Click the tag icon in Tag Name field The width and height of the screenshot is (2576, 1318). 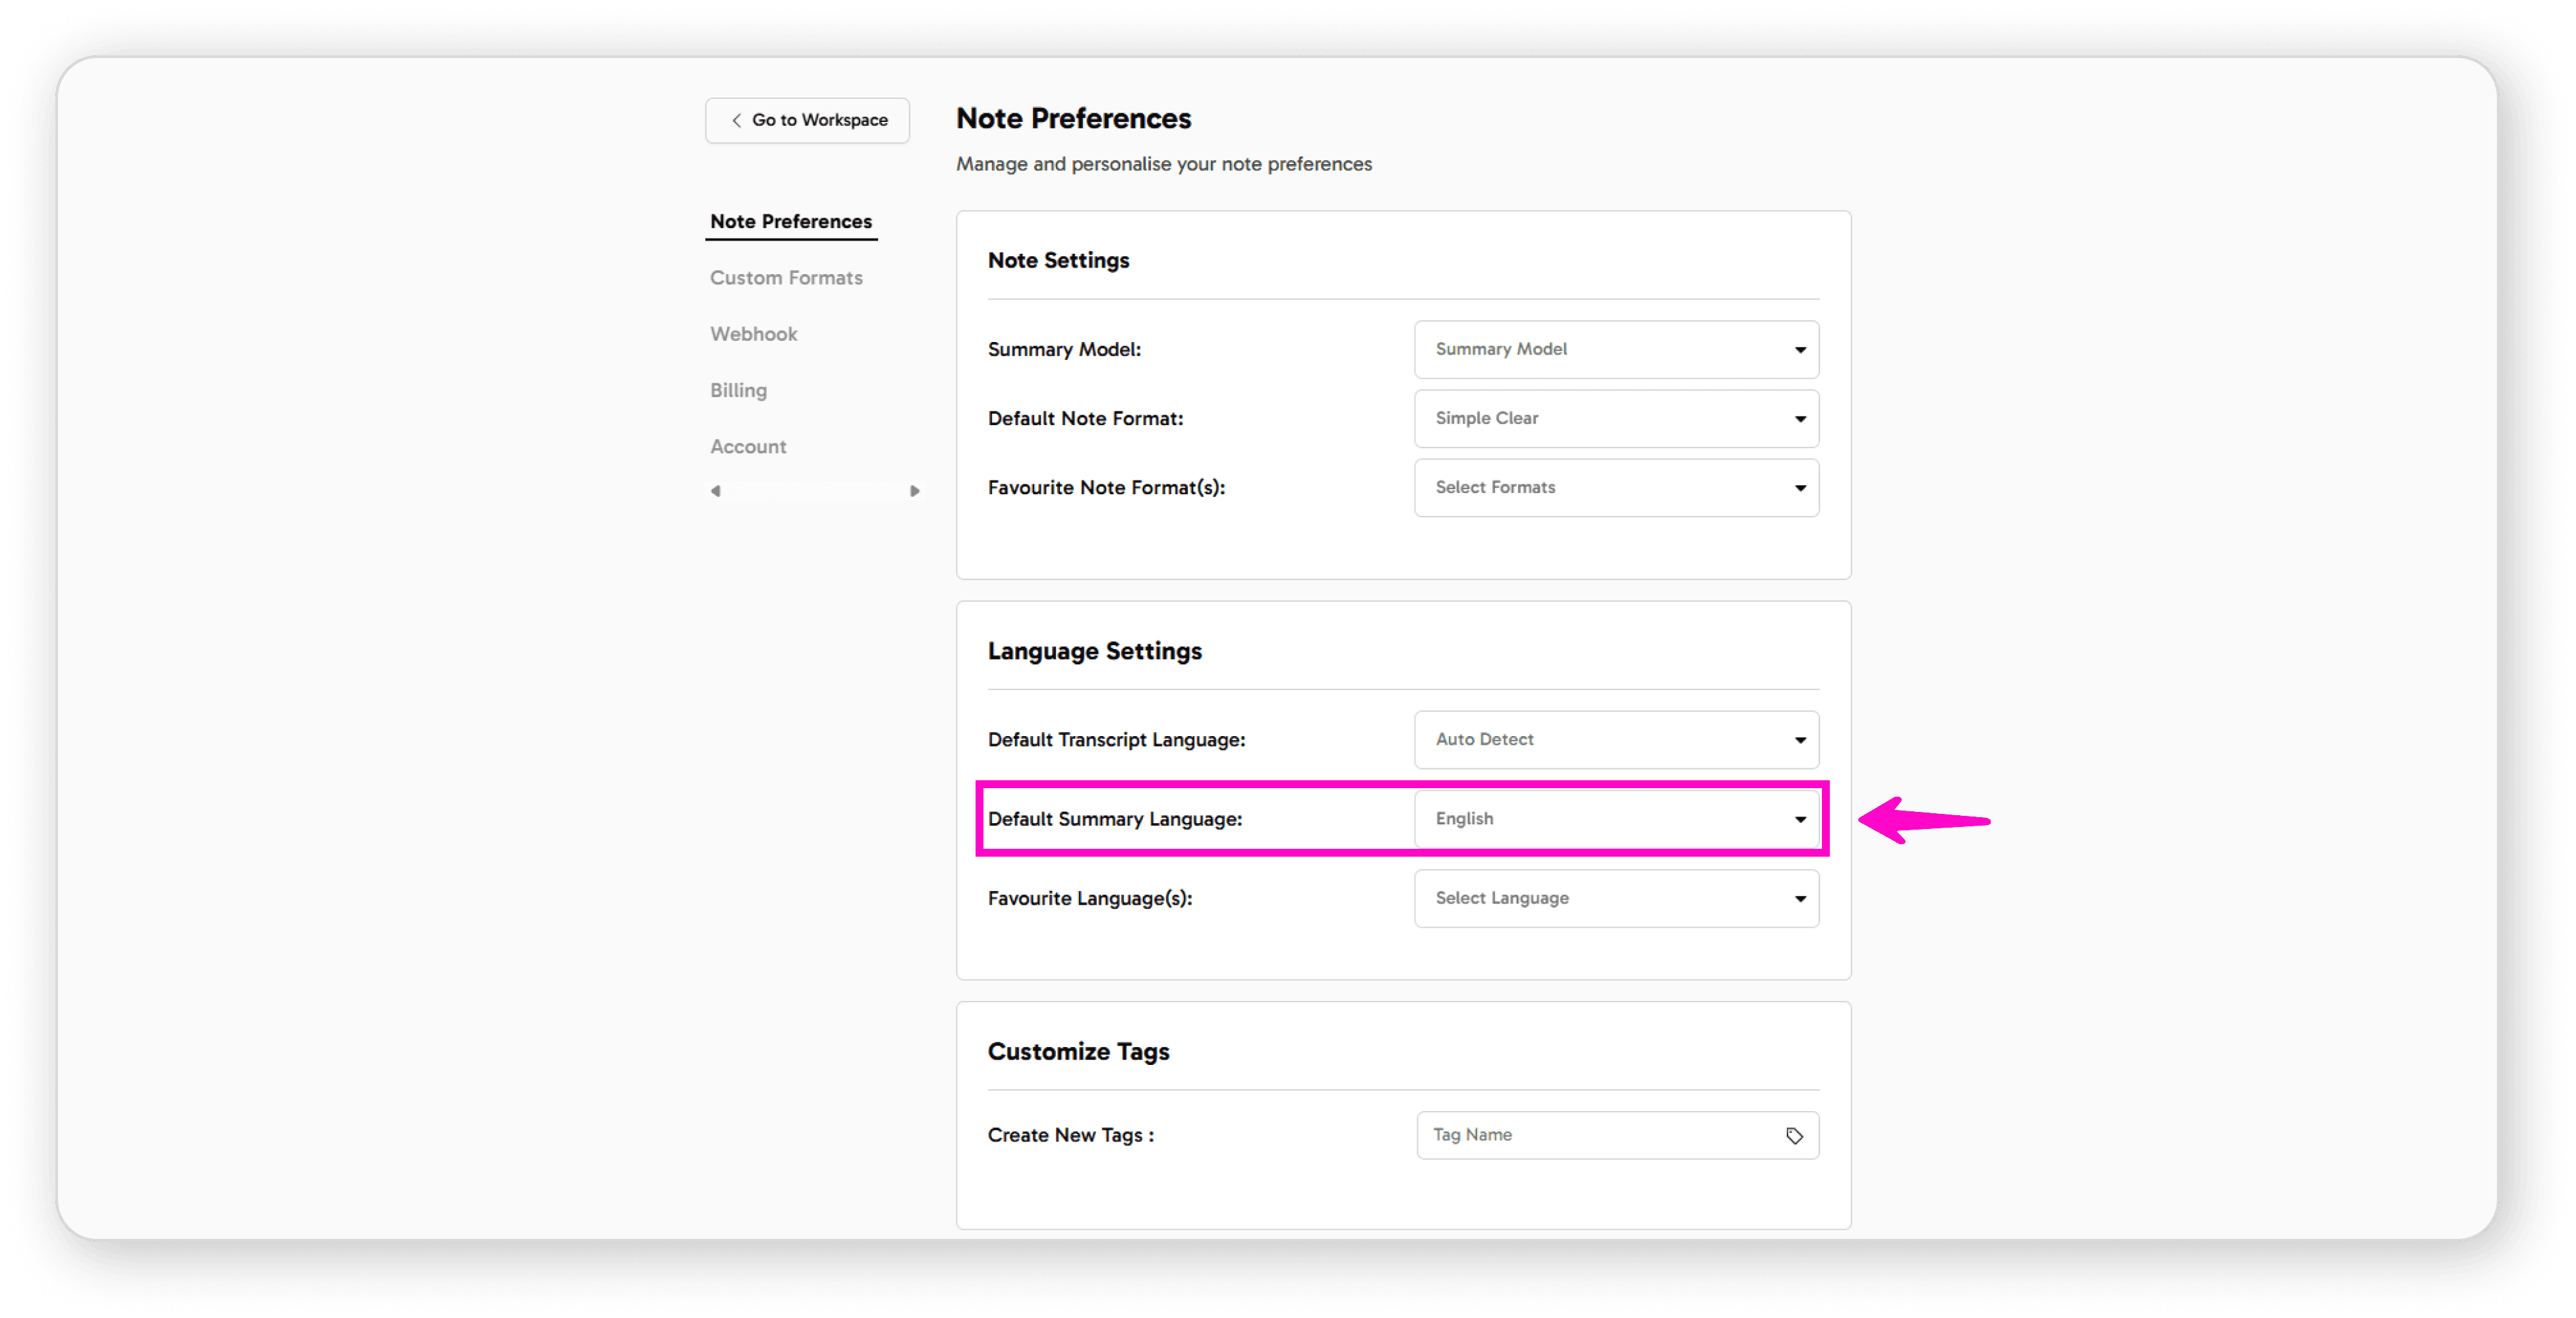point(1794,1135)
